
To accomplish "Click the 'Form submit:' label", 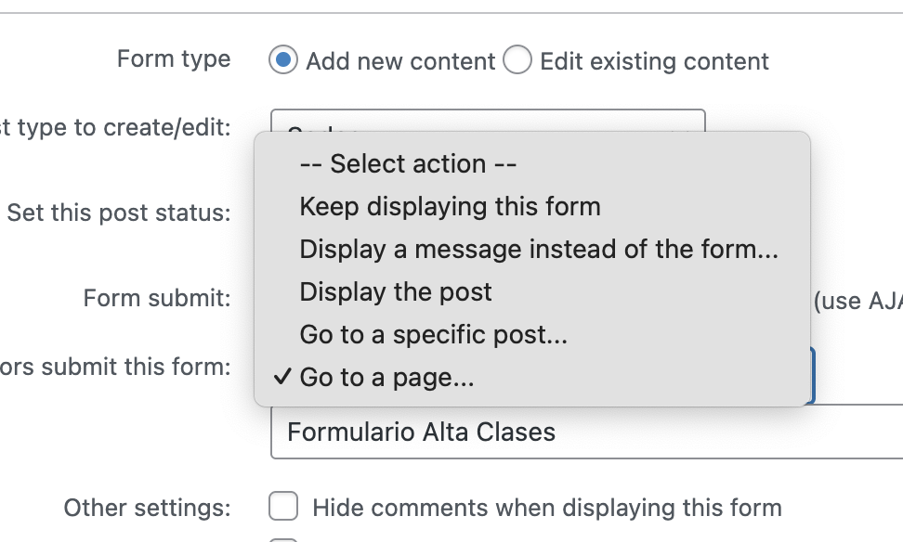I will 156,298.
